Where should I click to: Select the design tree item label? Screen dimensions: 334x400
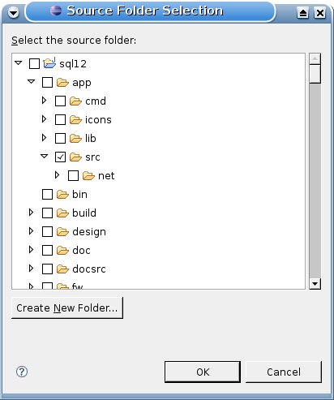(89, 232)
